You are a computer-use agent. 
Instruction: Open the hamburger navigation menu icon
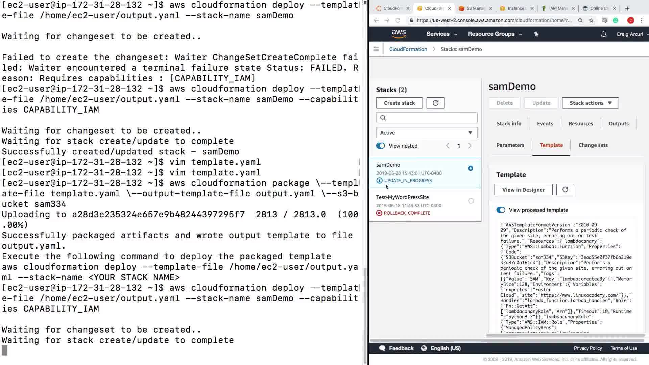[x=376, y=49]
